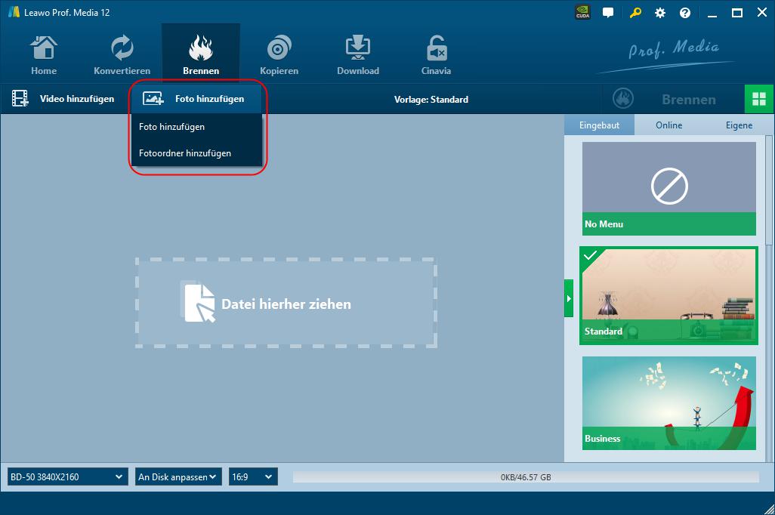The height and width of the screenshot is (515, 775).
Task: Select the No Menu template
Action: (668, 189)
